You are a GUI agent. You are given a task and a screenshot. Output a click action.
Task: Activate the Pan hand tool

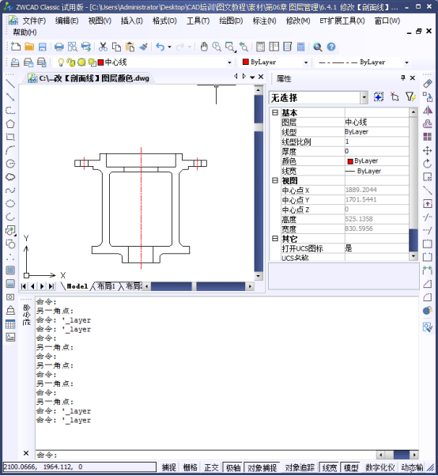tap(204, 47)
